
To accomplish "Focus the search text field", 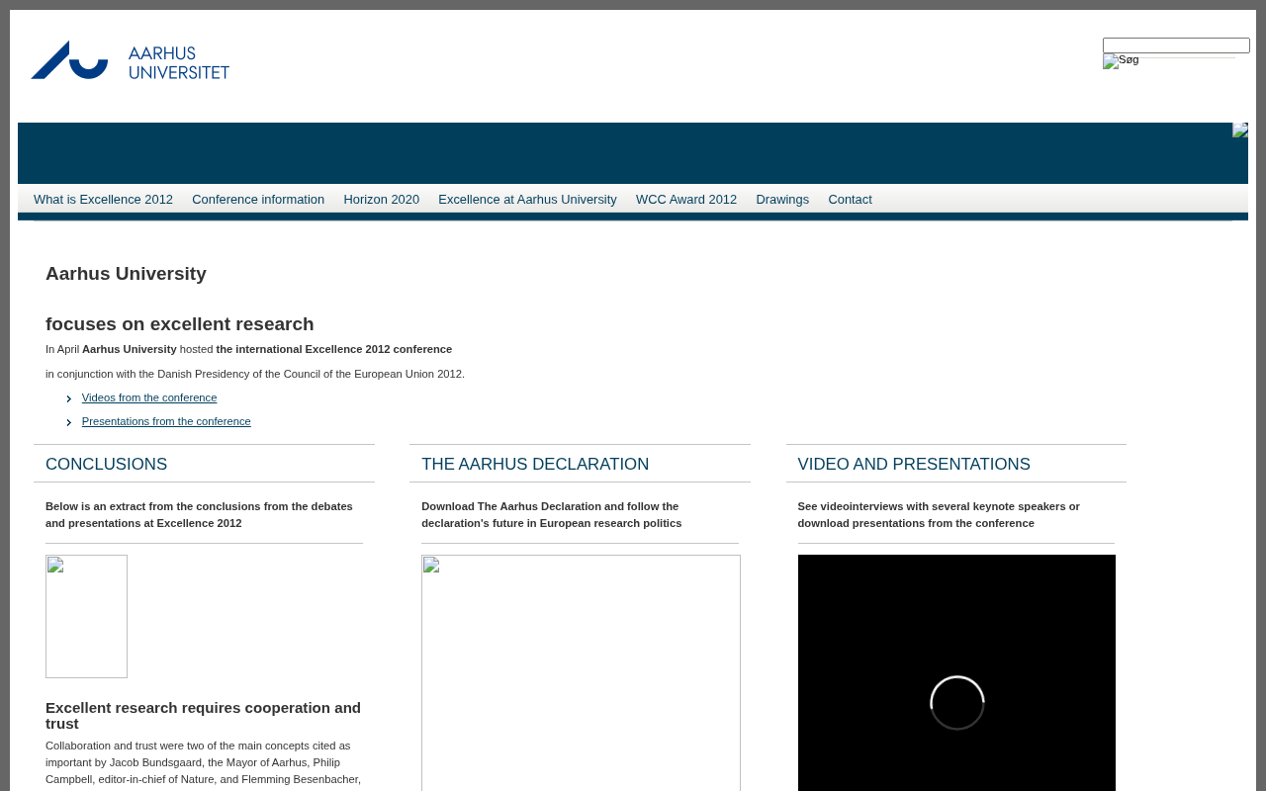I will point(1176,45).
